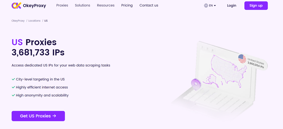Screen dimensions: 283x129
Task: Expand the Solutions navigation menu
Action: 82,5
